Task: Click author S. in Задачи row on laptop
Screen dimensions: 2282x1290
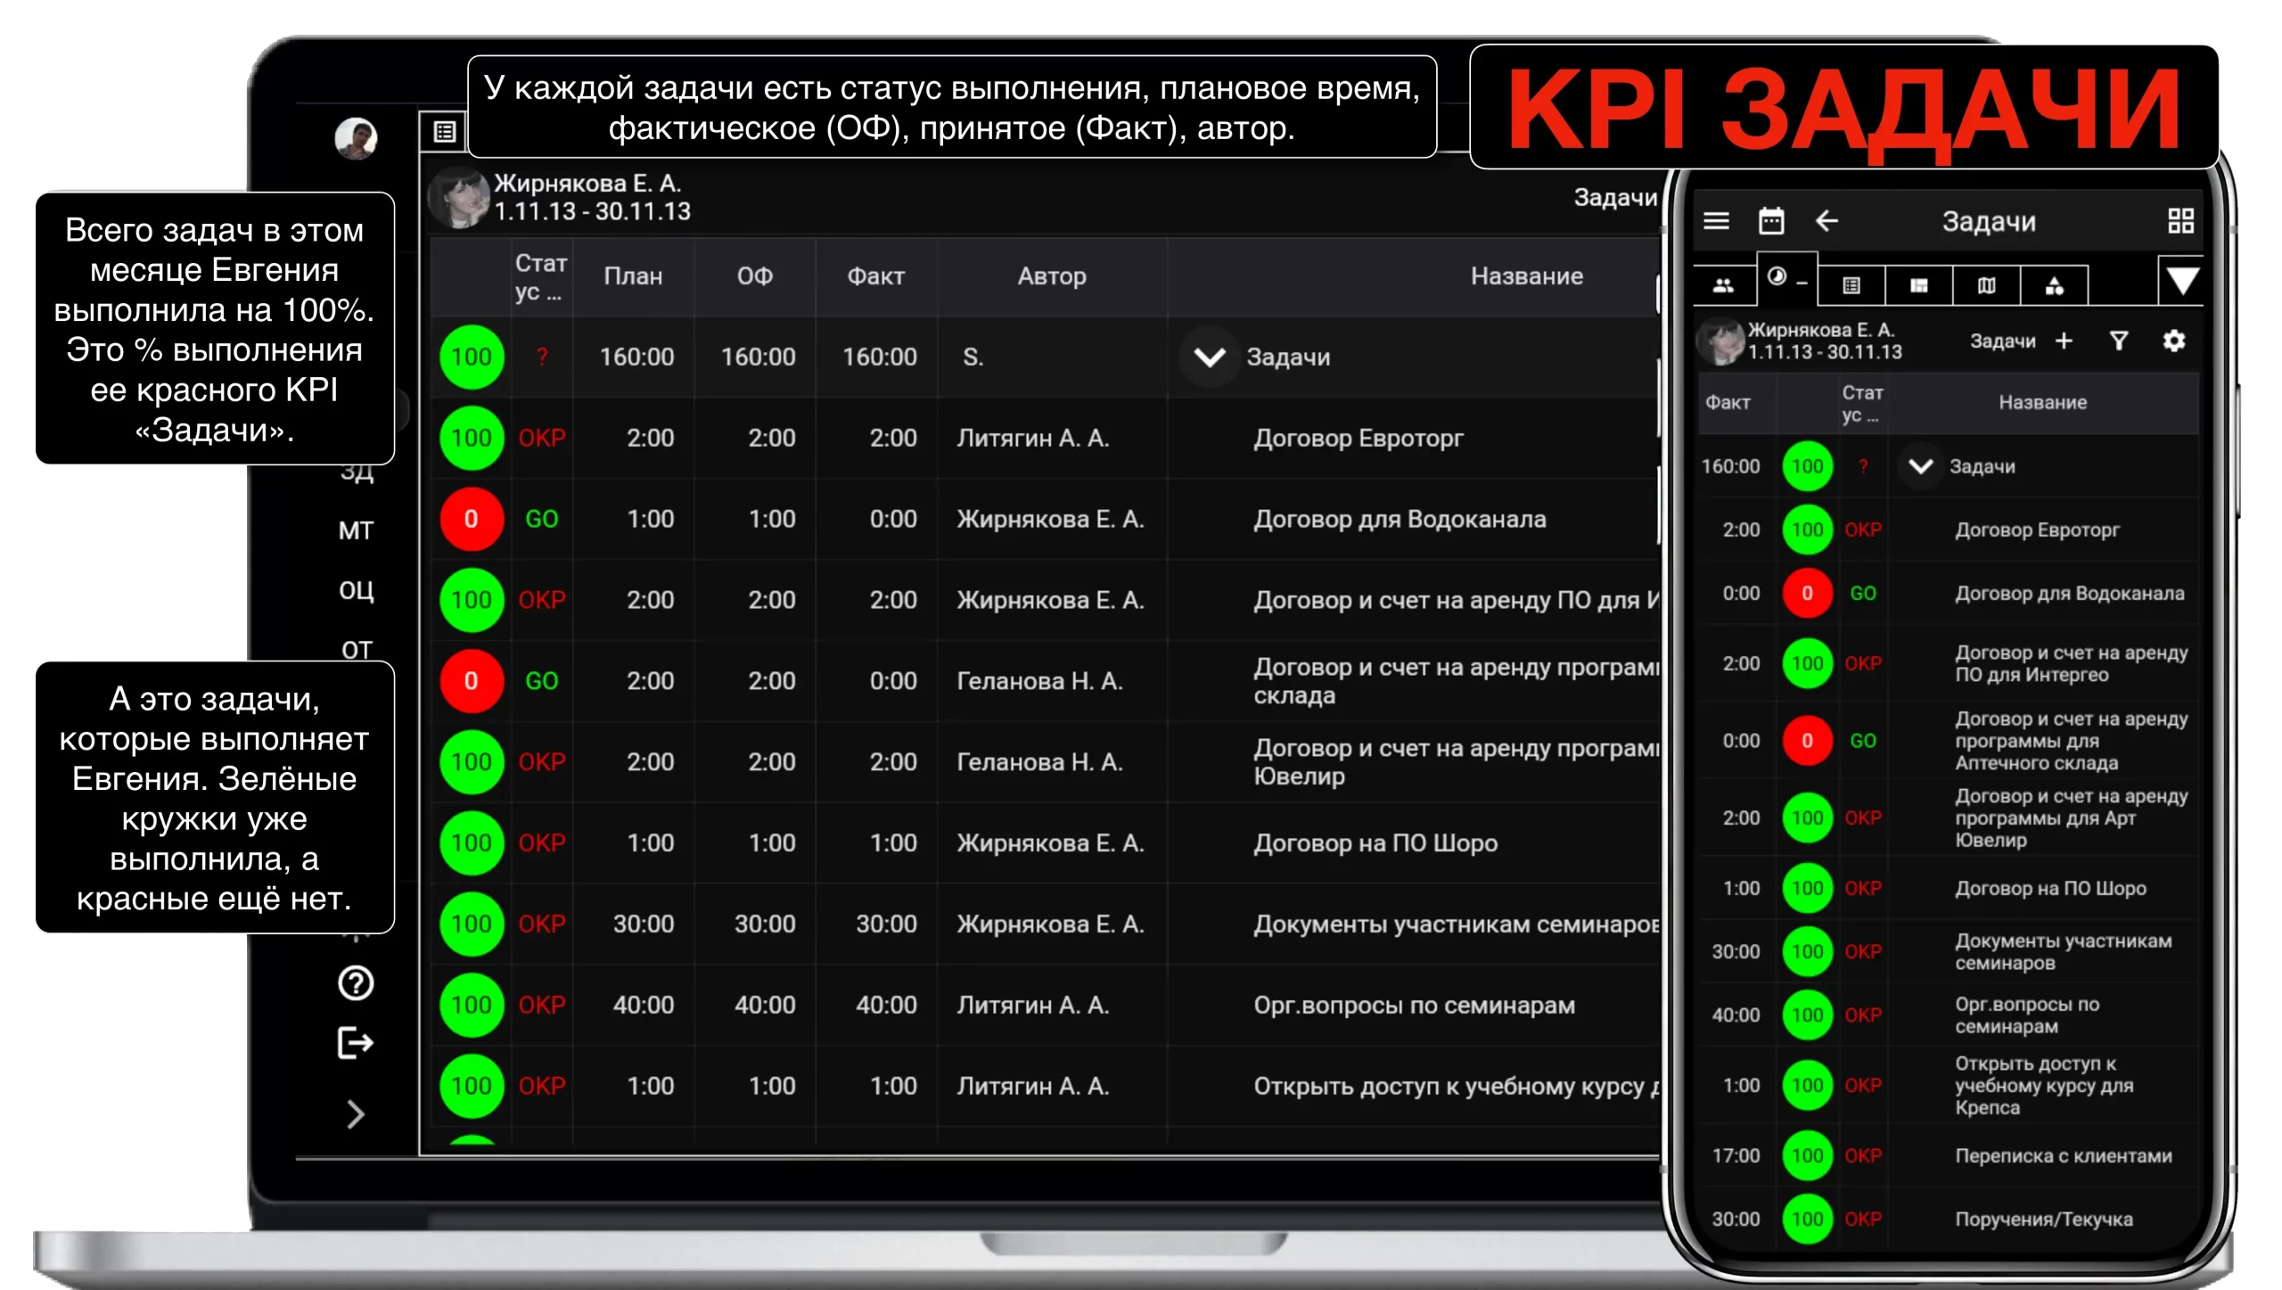Action: (x=973, y=357)
